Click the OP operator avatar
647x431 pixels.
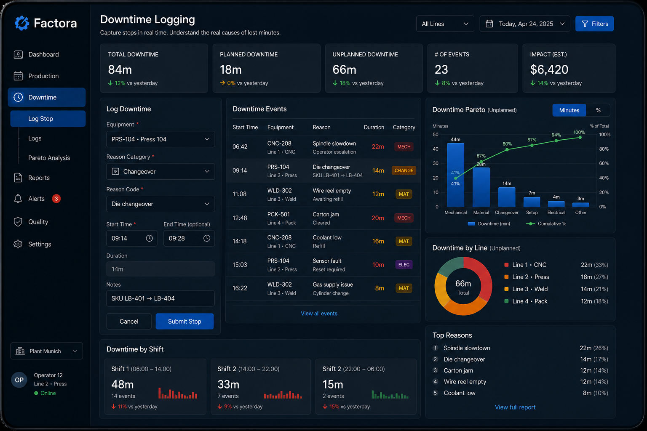coord(19,380)
